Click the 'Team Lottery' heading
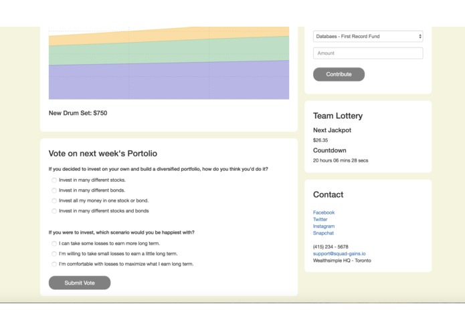This screenshot has width=465, height=330. (338, 116)
